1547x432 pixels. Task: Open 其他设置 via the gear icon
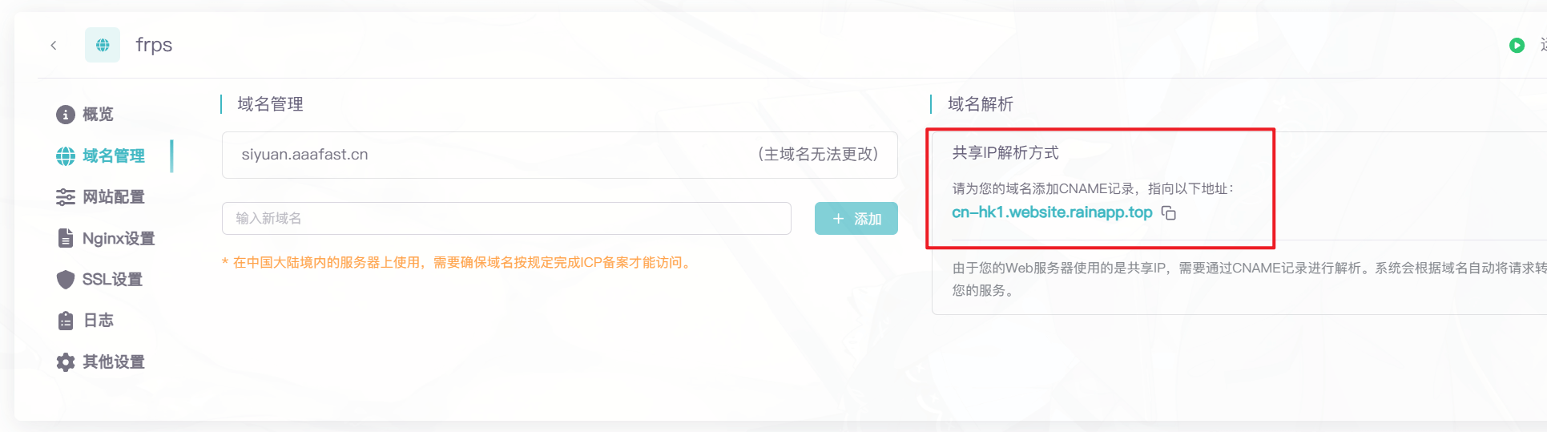pos(66,362)
